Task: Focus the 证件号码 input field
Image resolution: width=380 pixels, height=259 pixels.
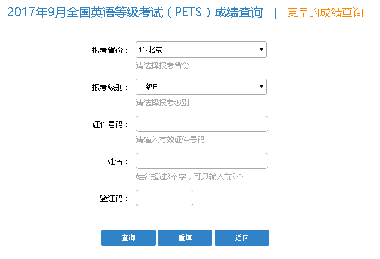Action: (x=202, y=124)
